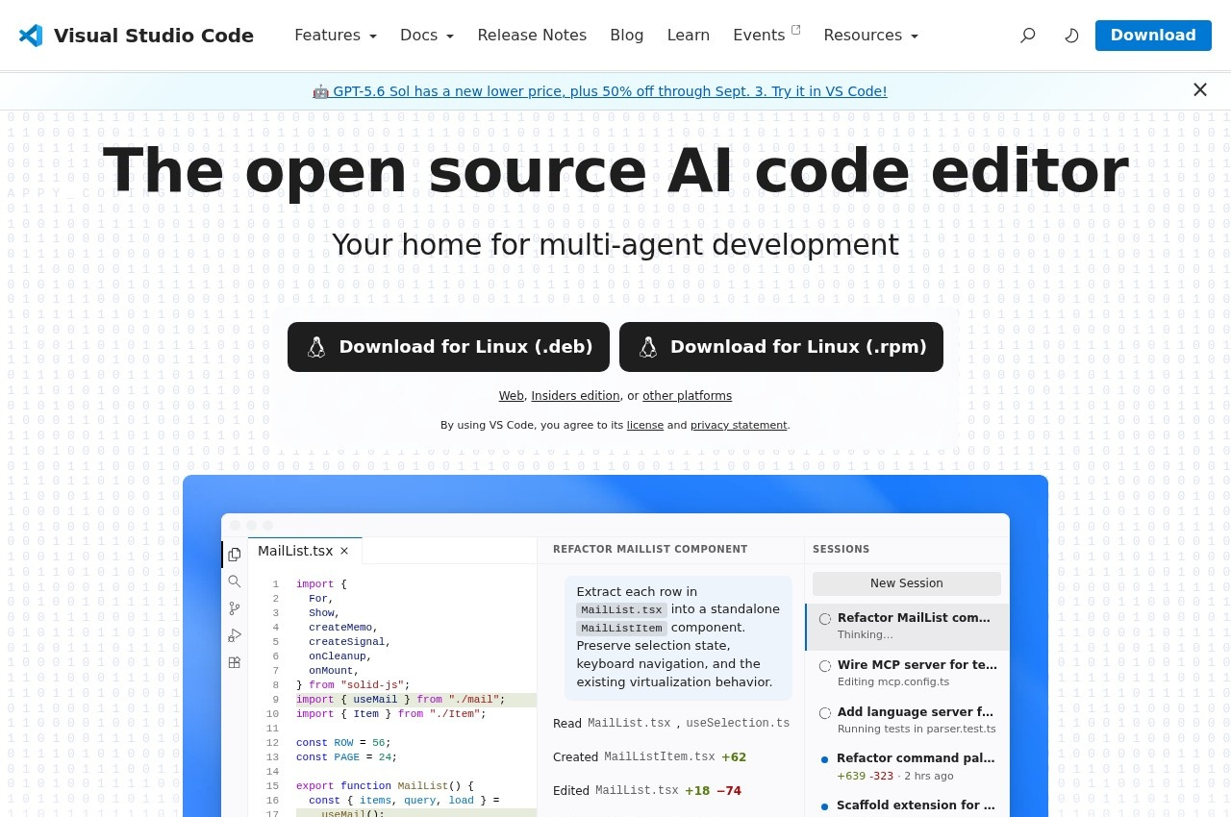The width and height of the screenshot is (1231, 817).
Task: Click the Visual Studio Code title text
Action: point(154,36)
